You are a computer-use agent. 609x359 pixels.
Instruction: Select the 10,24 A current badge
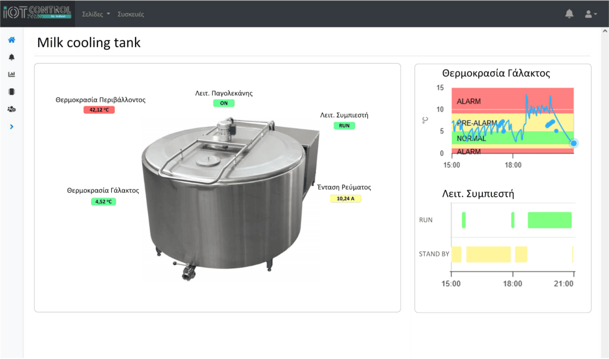(x=346, y=198)
